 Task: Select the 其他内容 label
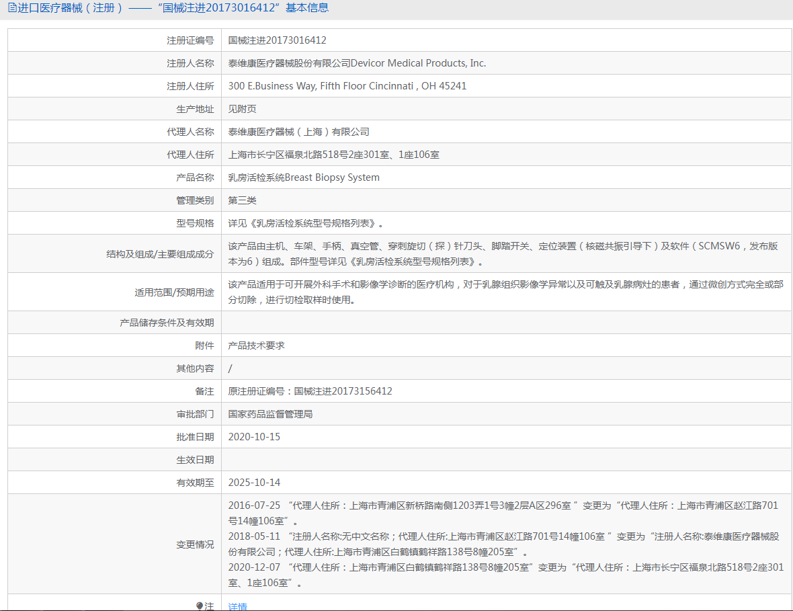pyautogui.click(x=195, y=368)
